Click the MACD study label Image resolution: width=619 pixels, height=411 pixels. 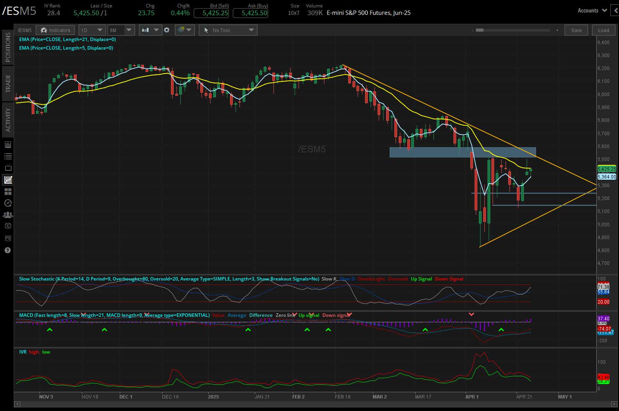click(114, 315)
